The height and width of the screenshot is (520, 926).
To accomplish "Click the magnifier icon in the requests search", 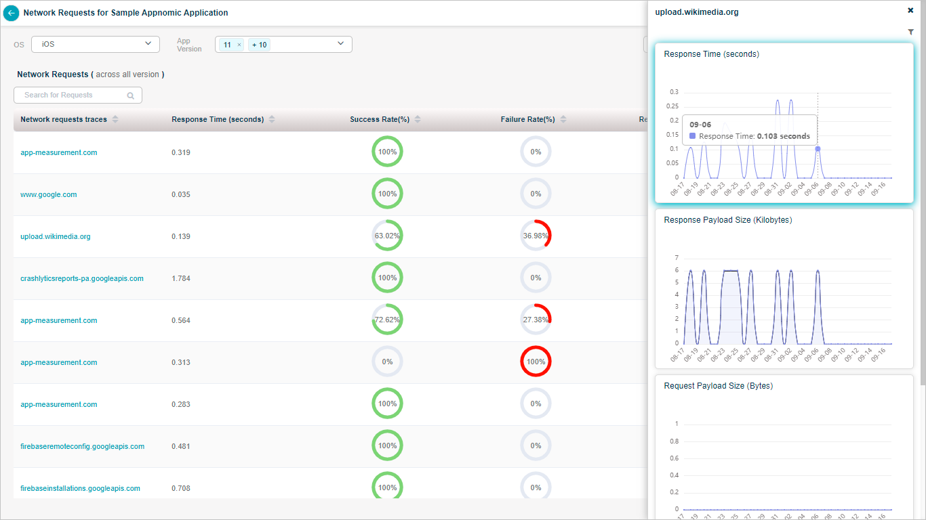I will coord(131,95).
